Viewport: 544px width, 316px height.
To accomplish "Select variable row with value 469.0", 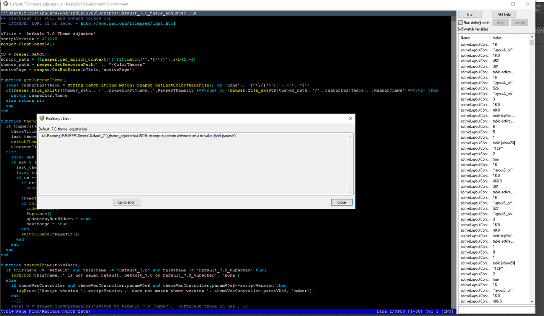I will pyautogui.click(x=494, y=181).
